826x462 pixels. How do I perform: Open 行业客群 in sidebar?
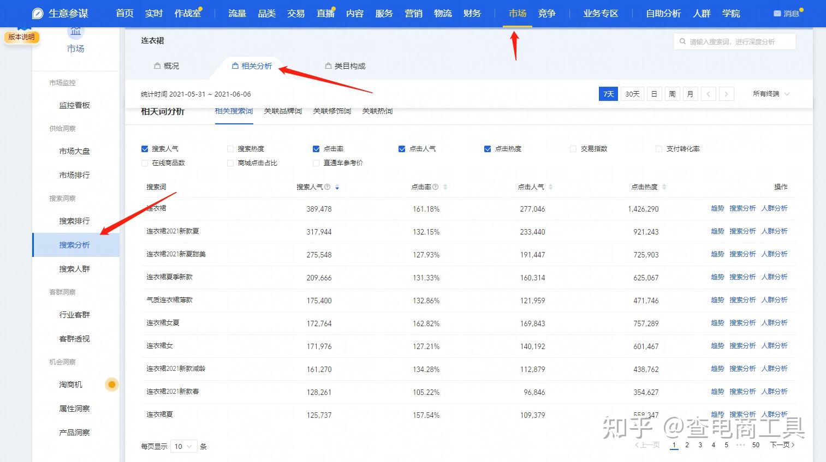74,315
